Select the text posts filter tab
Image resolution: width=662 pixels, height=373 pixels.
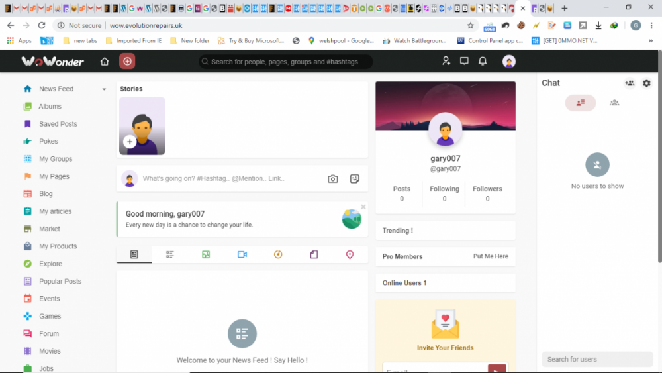[170, 254]
